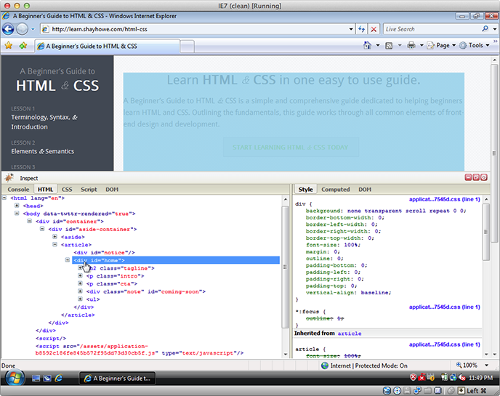Collapse the body node
Viewport: 500px width, 396px height.
(17, 214)
